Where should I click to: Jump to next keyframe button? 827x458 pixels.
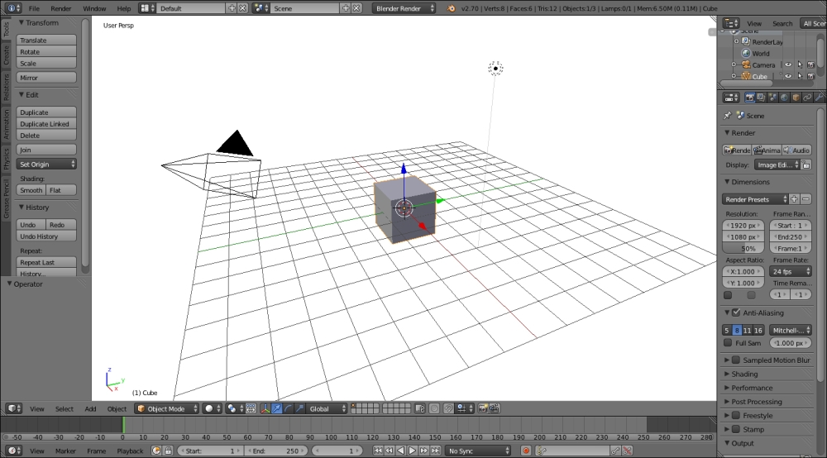coord(423,451)
